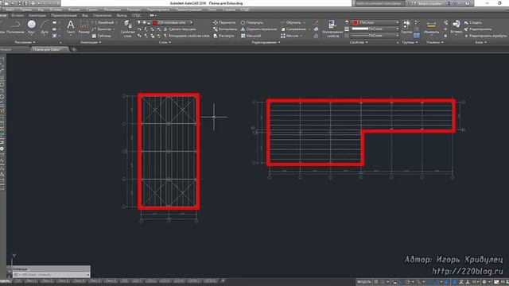Expand the Блок panel

pyautogui.click(x=480, y=42)
